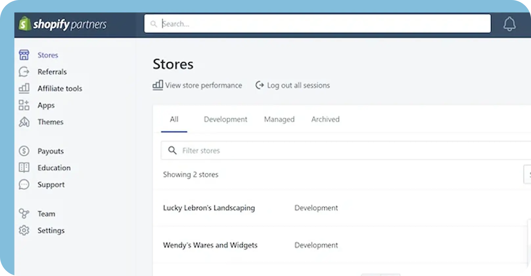Screen dimensions: 531x276
Task: Click the Team icon in sidebar
Action: tap(24, 214)
